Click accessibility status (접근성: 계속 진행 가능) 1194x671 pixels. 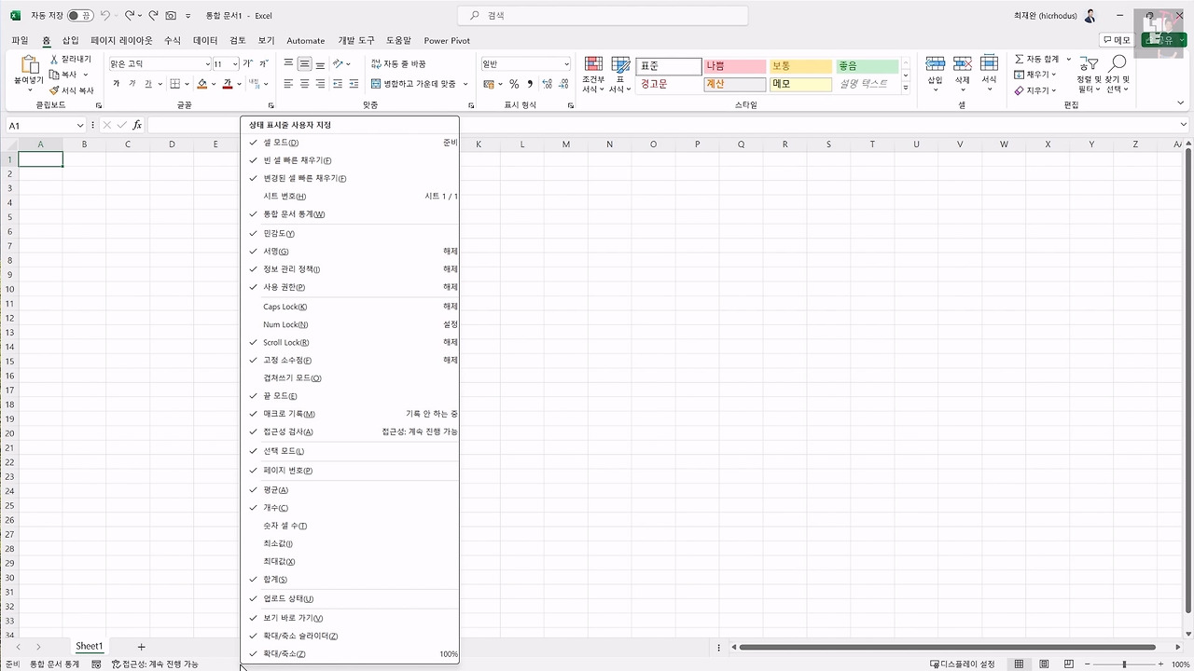click(155, 664)
